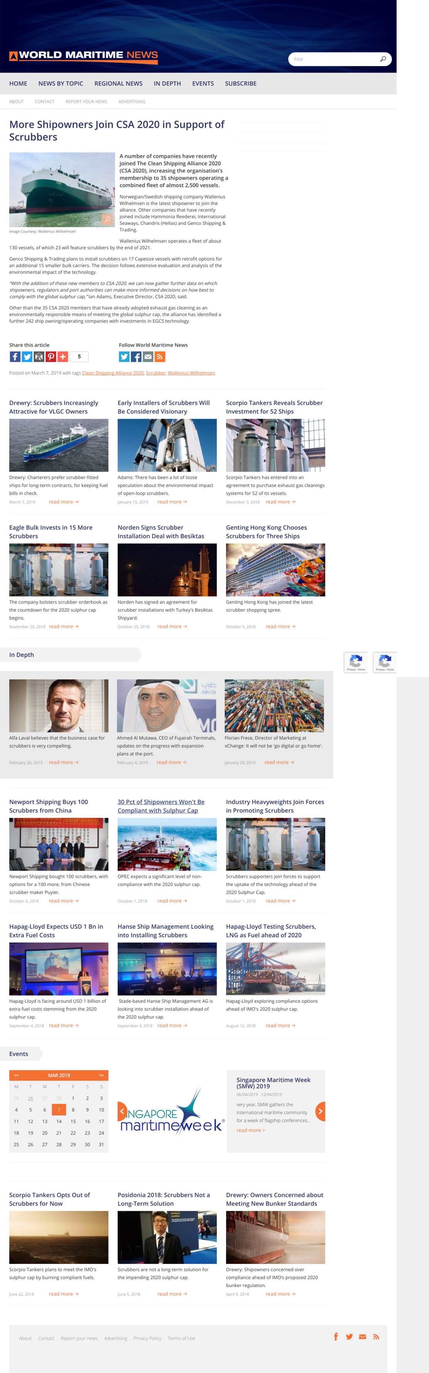
Task: Go to next month in calendar
Action: 101,1075
